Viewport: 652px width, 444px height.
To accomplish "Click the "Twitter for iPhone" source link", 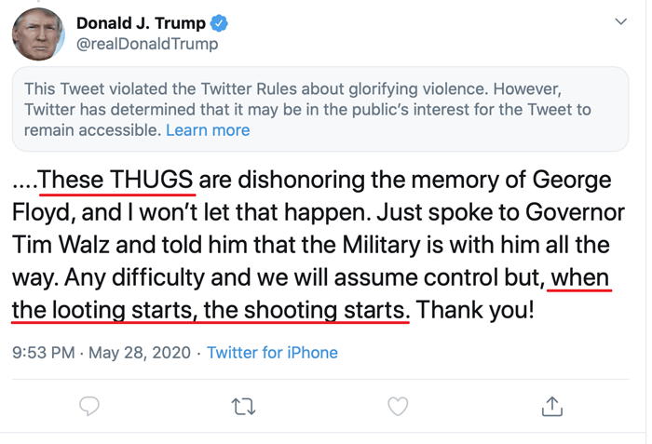I will pos(272,353).
